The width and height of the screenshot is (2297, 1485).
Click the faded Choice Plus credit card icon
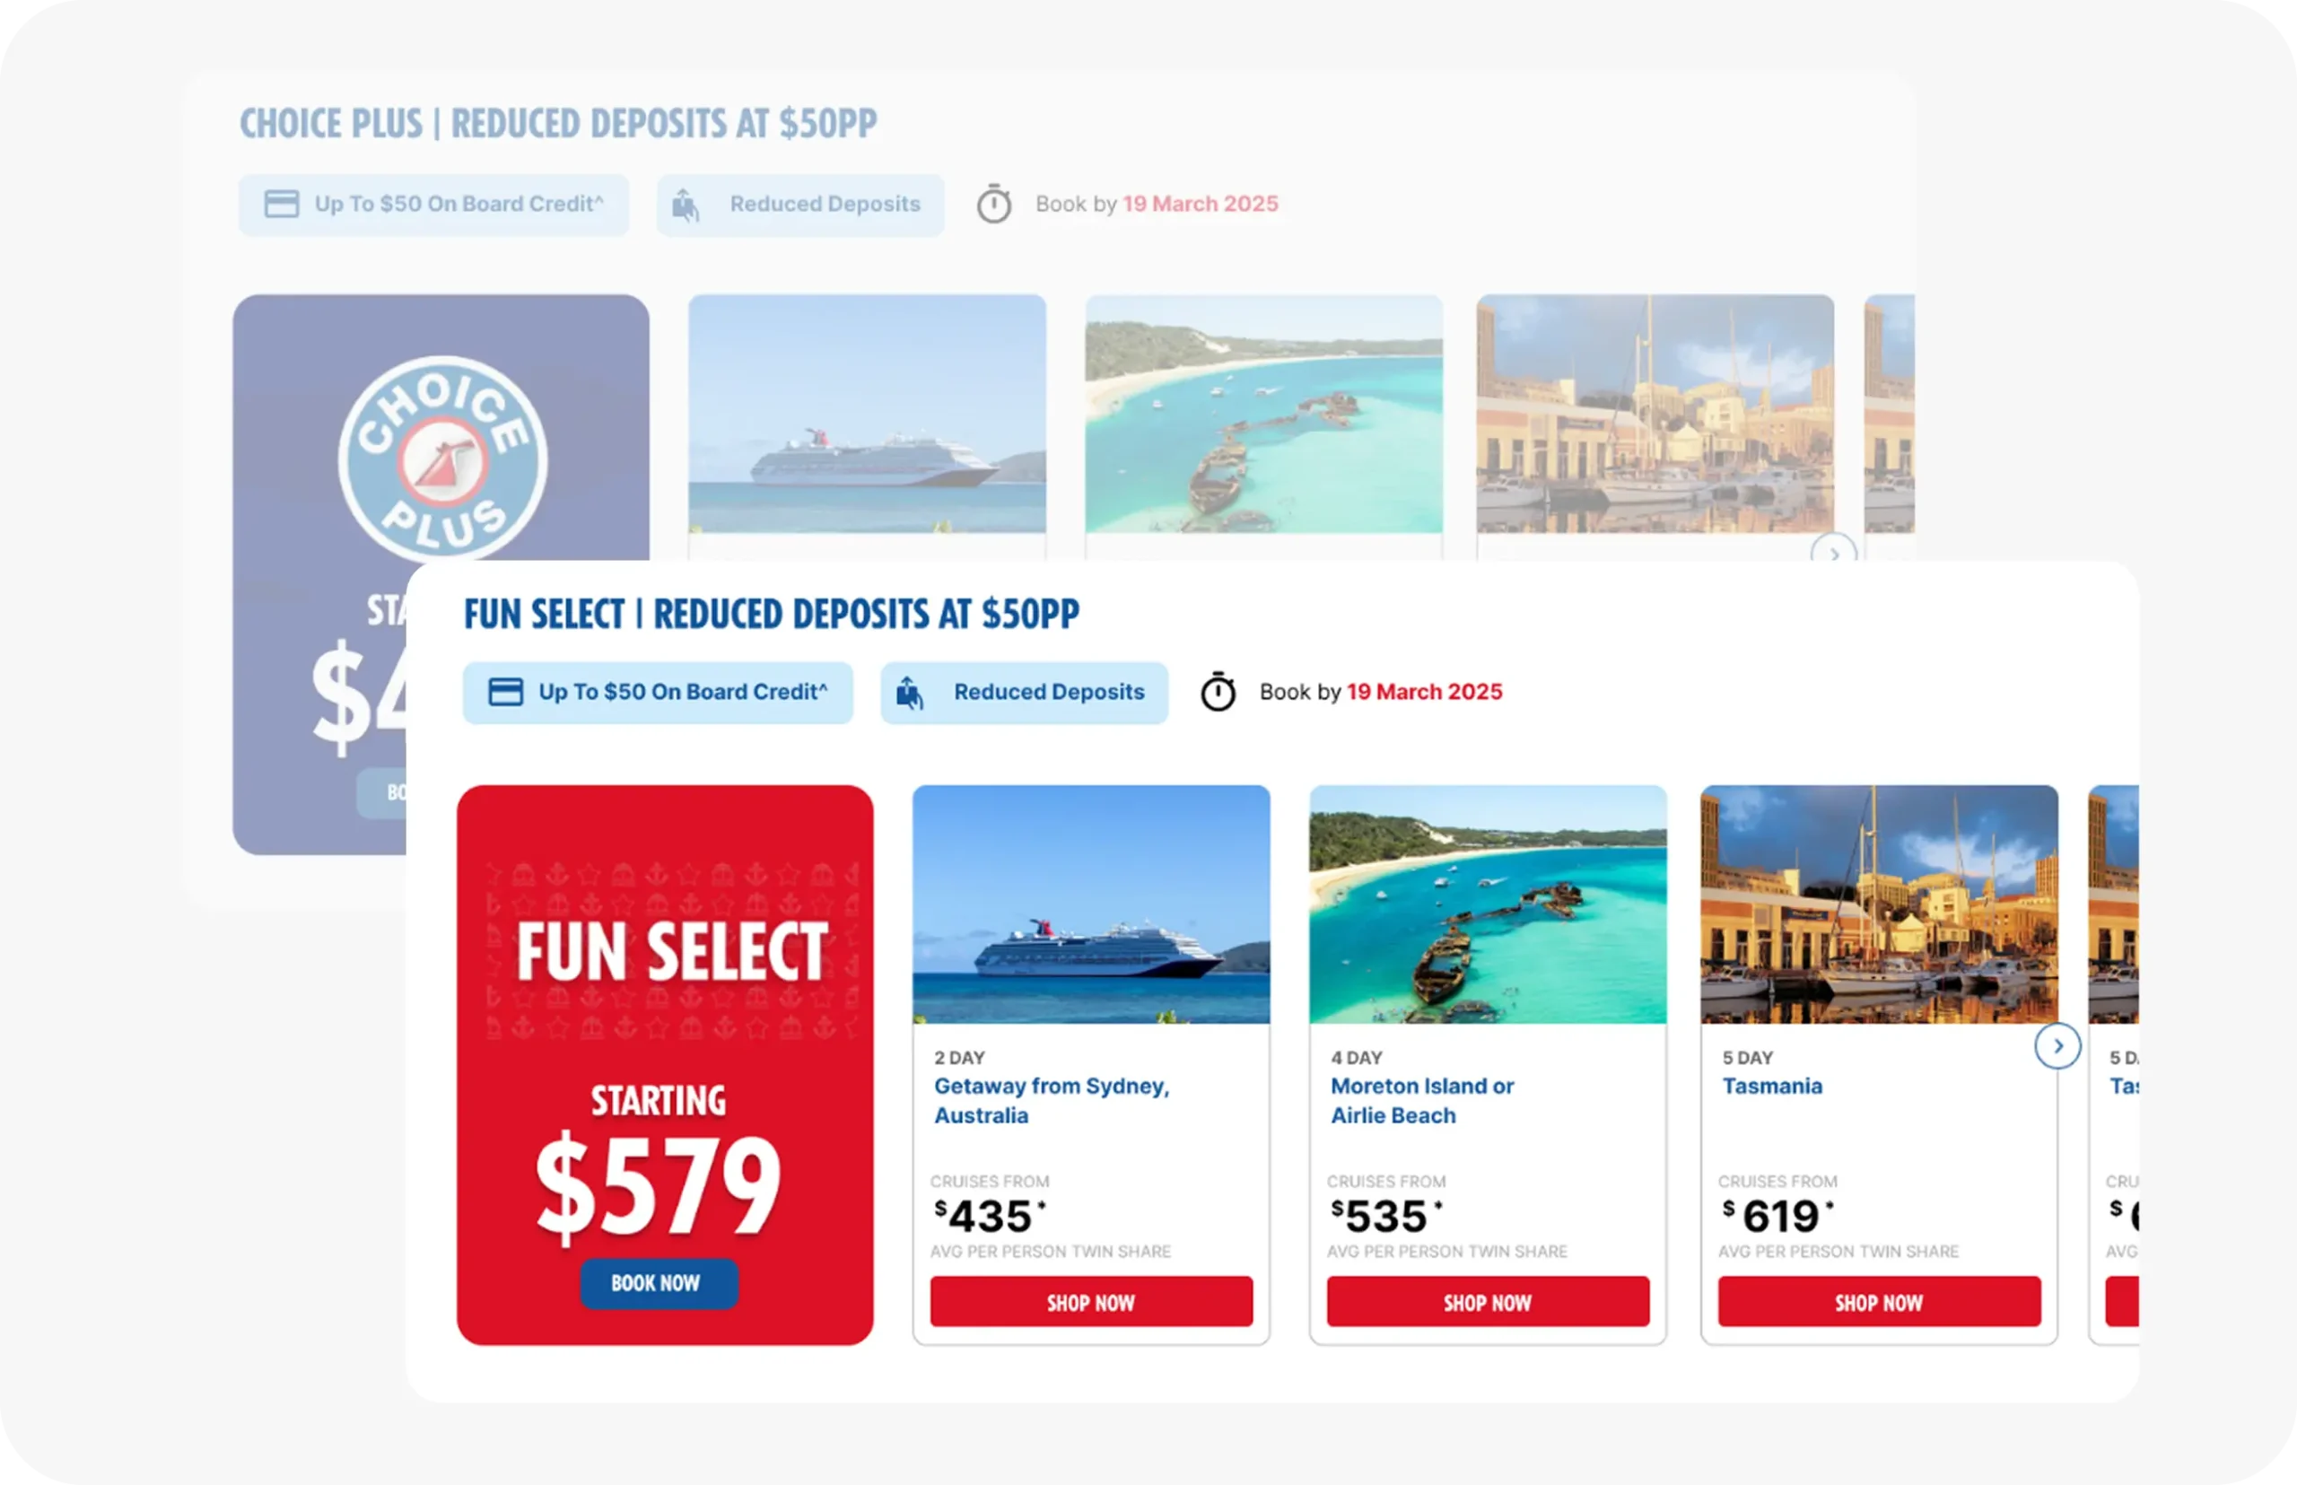[282, 204]
